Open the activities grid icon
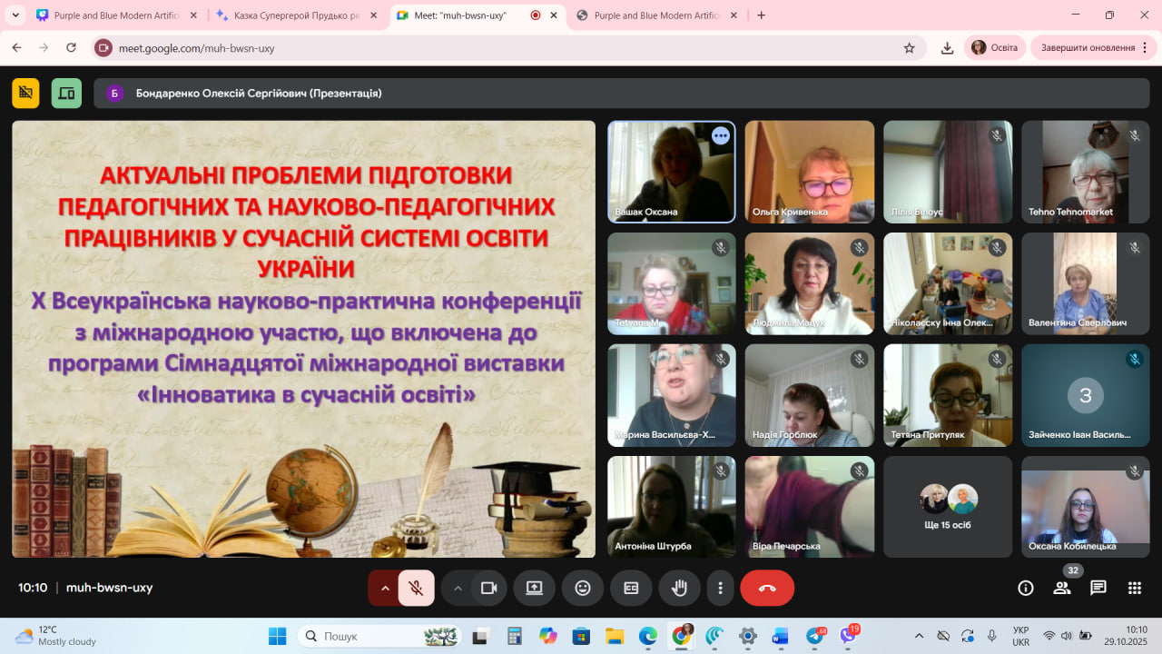 (1134, 588)
